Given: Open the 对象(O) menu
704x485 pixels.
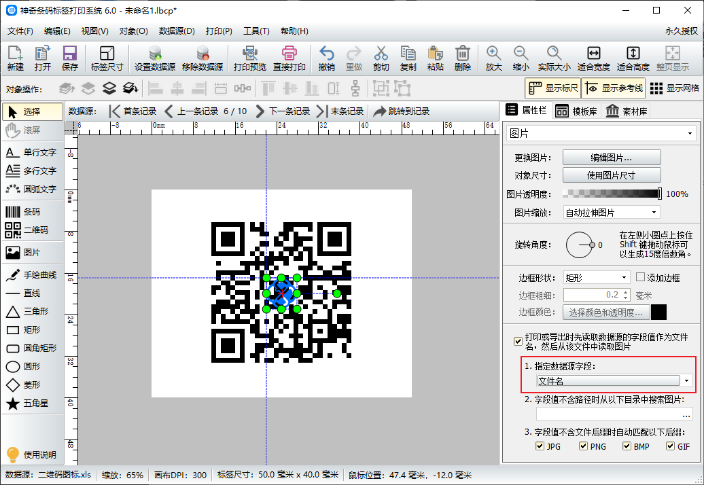Looking at the screenshot, I should pyautogui.click(x=133, y=31).
